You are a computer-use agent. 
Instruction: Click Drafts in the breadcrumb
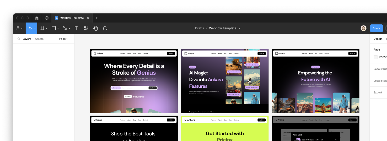[x=200, y=28]
